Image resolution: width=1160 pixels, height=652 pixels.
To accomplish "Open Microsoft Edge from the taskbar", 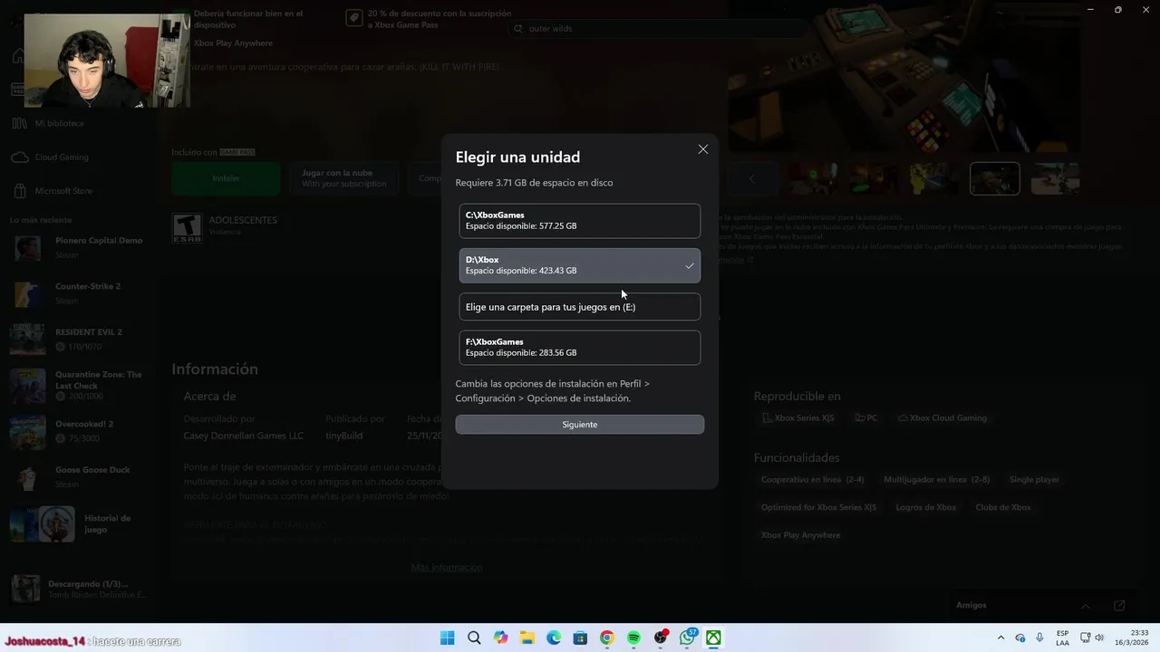I will 554,638.
